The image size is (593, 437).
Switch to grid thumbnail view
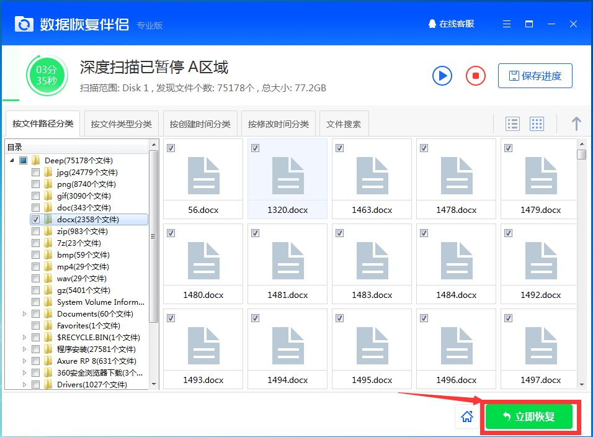[x=537, y=124]
